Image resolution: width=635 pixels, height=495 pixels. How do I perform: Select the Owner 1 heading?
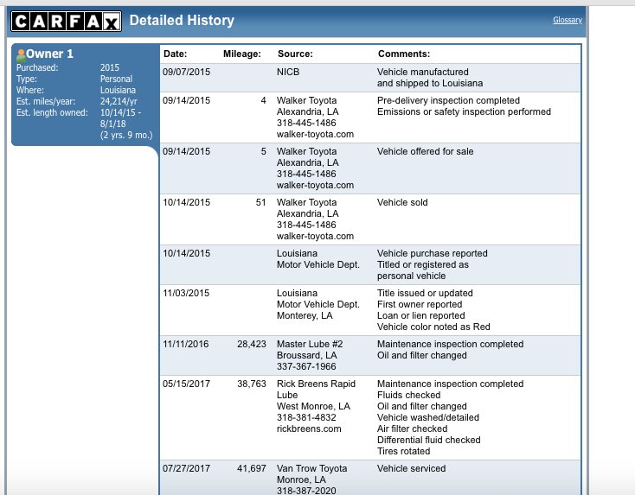tap(49, 54)
